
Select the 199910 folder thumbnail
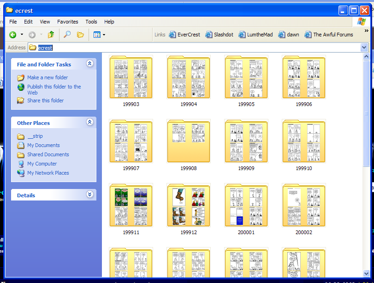coord(303,141)
